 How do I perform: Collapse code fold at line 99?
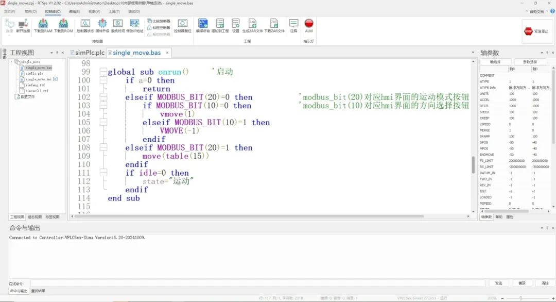click(x=103, y=72)
